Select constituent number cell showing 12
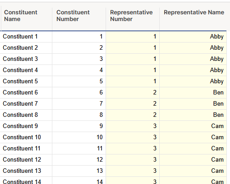Image resolution: width=230 pixels, height=184 pixels. point(79,160)
